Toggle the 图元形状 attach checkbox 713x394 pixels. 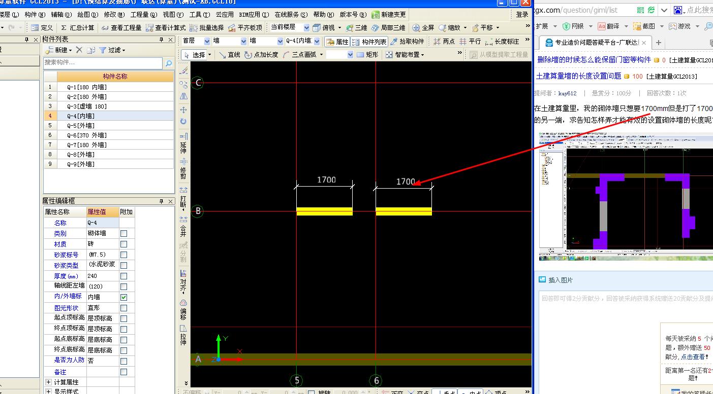pyautogui.click(x=123, y=308)
